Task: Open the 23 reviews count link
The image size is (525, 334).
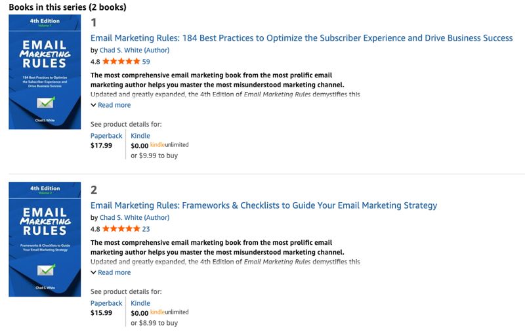Action: coord(146,229)
